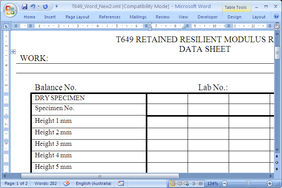Click the Redo/Repeat icon
282x188 pixels.
46,7
